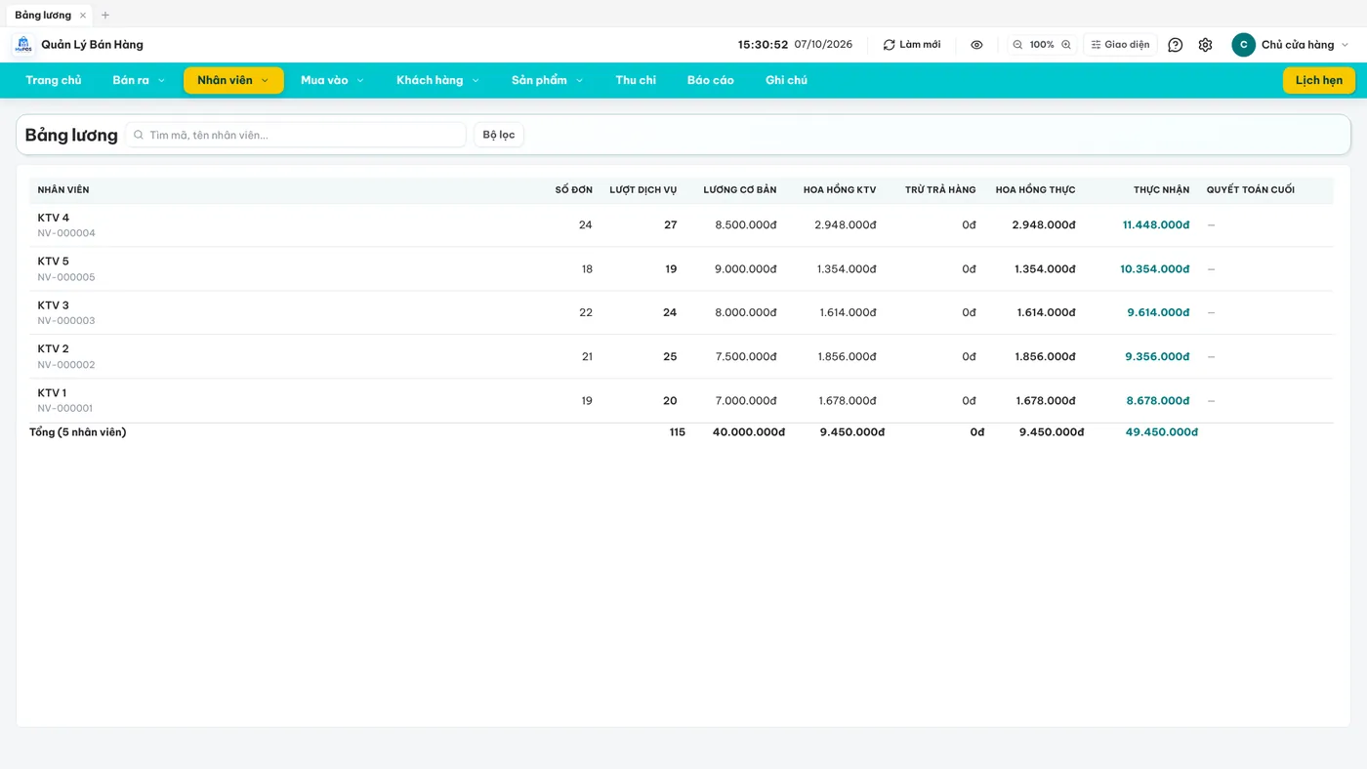The height and width of the screenshot is (769, 1367).
Task: Click the Quản Lý Bán Hàng app logo
Action: (23, 45)
